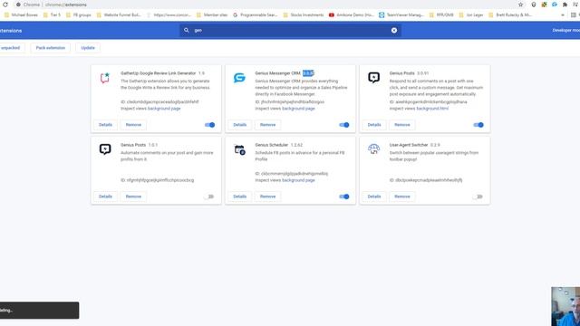Viewport: 580px width, 326px height.
Task: Click the User-Agent Switcher umbrella icon
Action: click(374, 149)
